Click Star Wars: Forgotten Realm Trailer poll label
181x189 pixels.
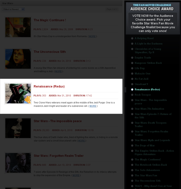tap(151, 133)
